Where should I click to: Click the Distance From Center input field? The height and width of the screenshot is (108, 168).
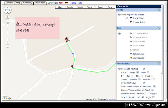tap(146, 93)
